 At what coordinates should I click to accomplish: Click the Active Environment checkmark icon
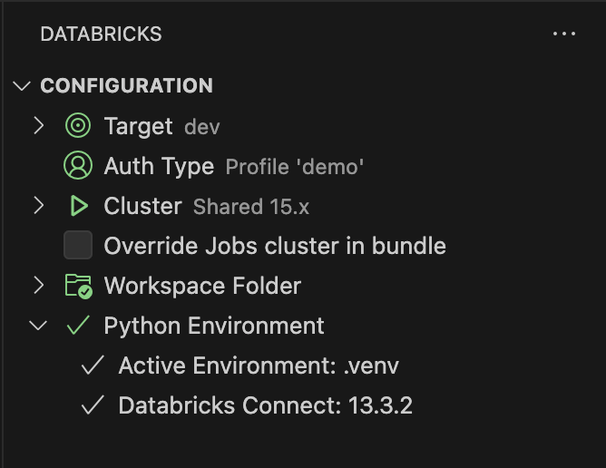coord(93,366)
